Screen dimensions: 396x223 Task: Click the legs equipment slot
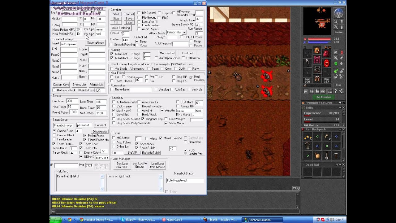317,69
